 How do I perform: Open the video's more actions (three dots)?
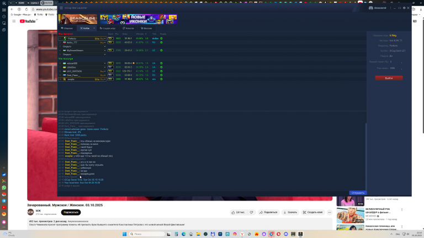click(x=330, y=212)
